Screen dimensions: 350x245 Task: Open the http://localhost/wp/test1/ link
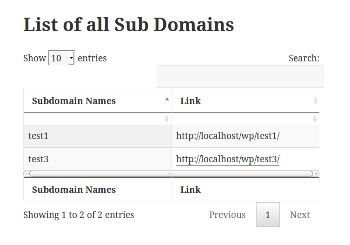(x=228, y=136)
